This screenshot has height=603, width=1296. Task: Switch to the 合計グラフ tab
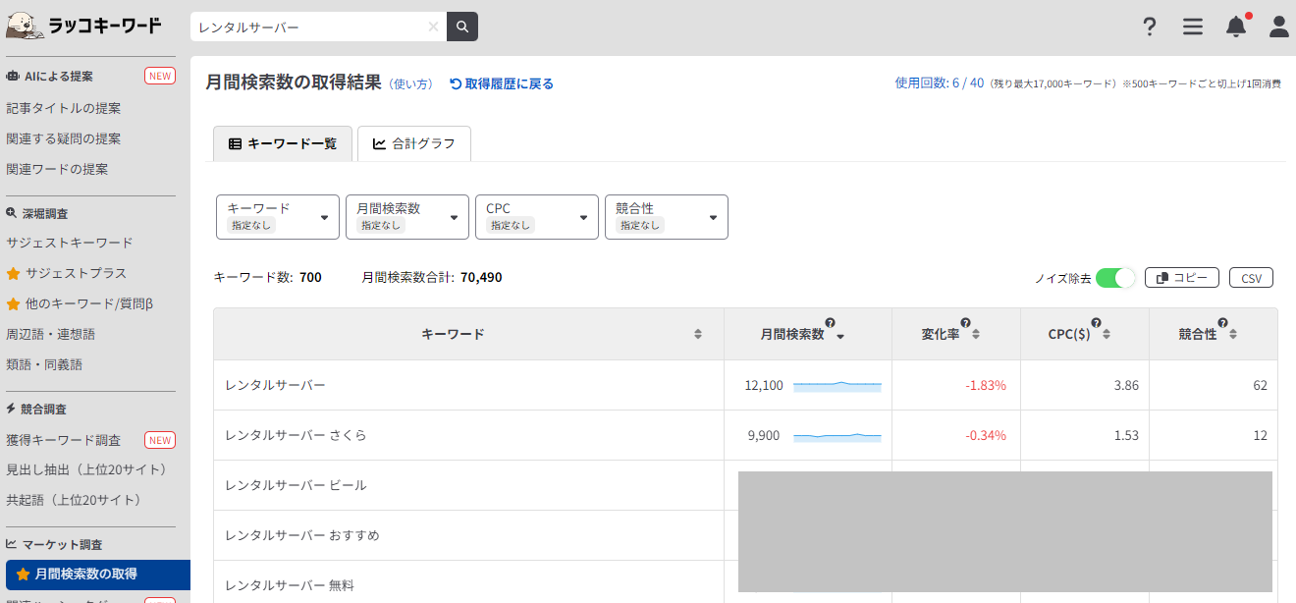(414, 143)
